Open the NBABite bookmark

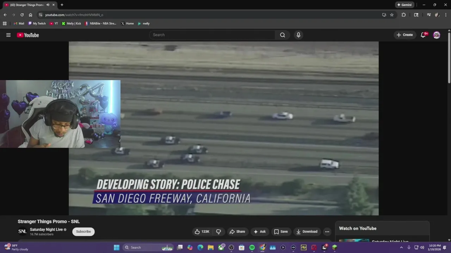pos(100,24)
